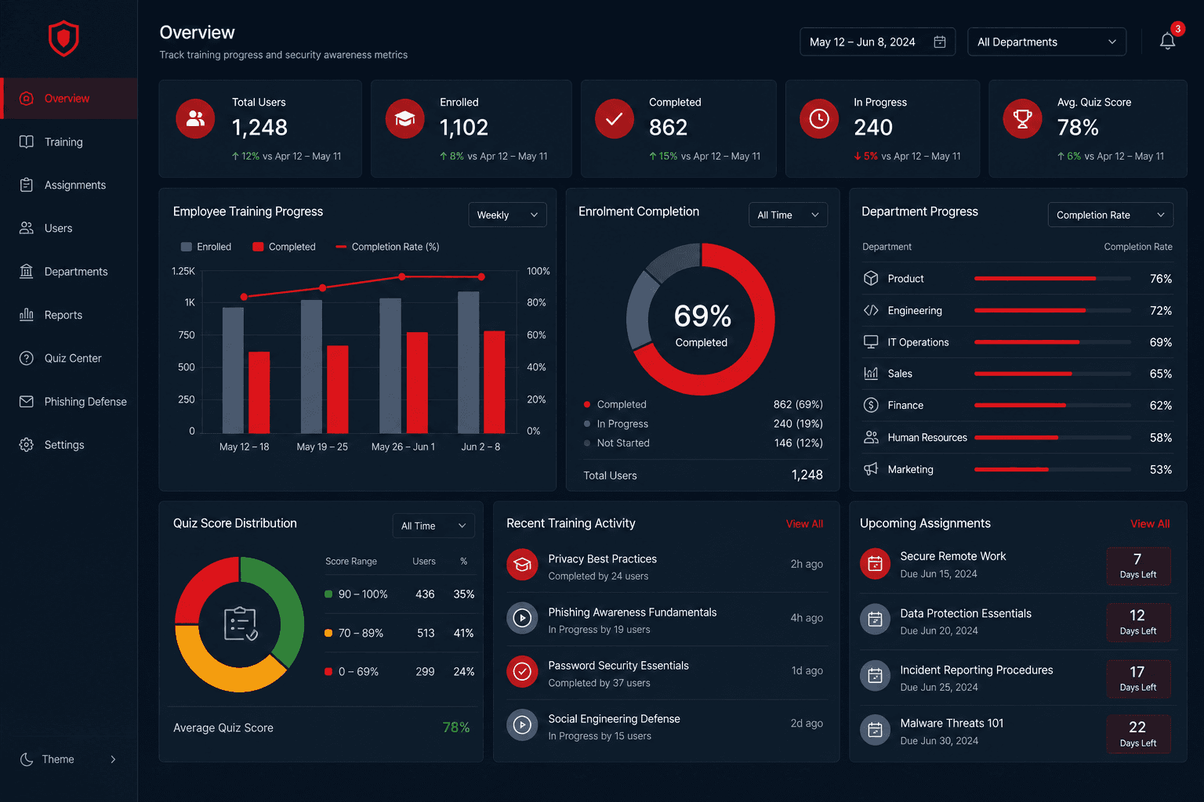1204x802 pixels.
Task: Navigate to Users in the sidebar
Action: [69, 228]
